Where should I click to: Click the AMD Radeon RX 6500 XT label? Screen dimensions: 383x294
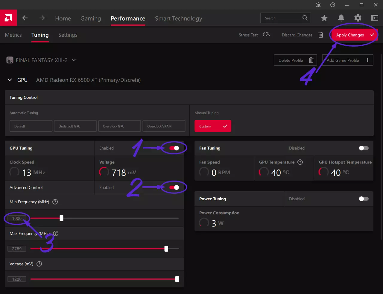pyautogui.click(x=88, y=80)
